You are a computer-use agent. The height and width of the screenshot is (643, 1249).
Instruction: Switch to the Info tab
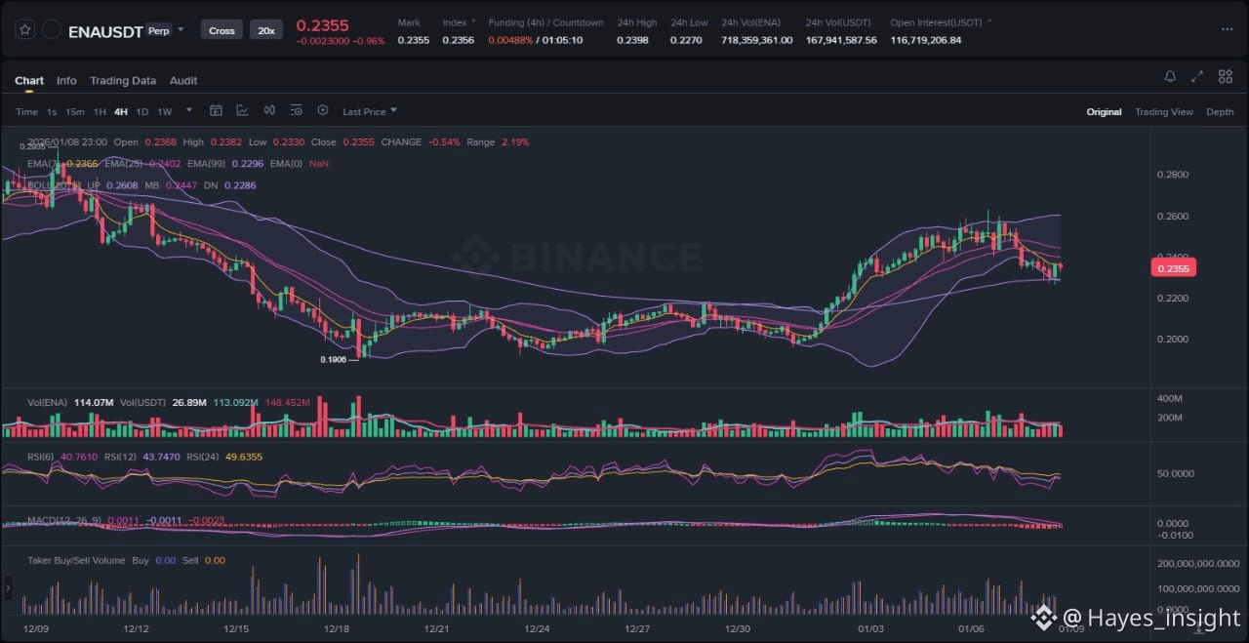point(66,81)
